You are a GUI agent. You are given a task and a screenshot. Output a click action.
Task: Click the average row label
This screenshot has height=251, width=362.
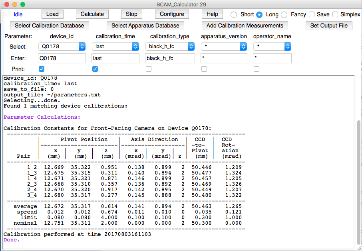[x=25, y=206]
